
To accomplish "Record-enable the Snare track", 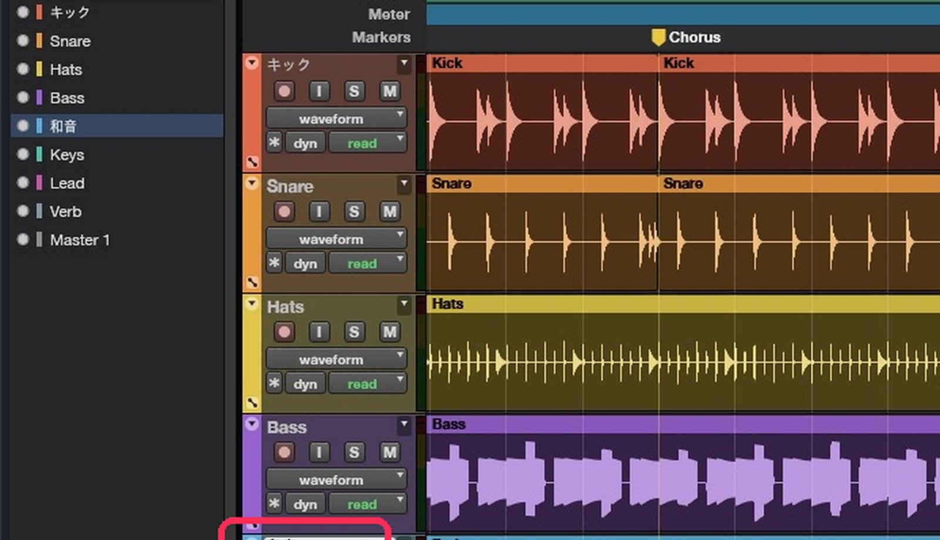I will point(284,211).
